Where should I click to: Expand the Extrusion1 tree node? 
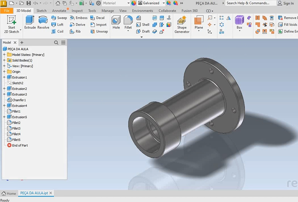4,77
